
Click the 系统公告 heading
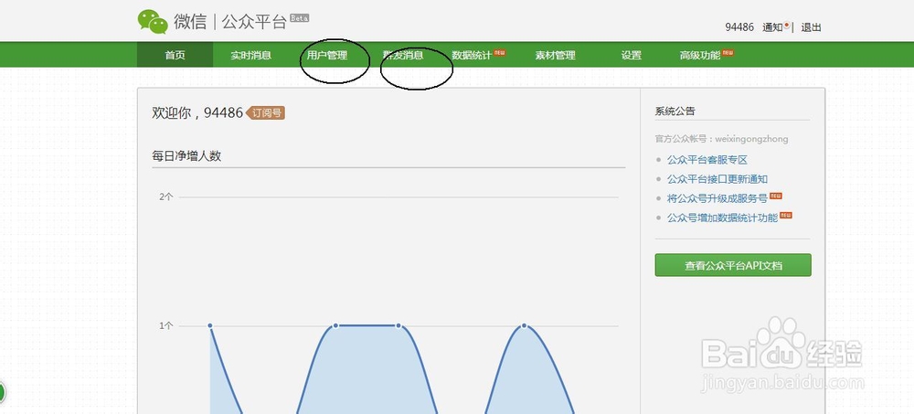(x=675, y=111)
